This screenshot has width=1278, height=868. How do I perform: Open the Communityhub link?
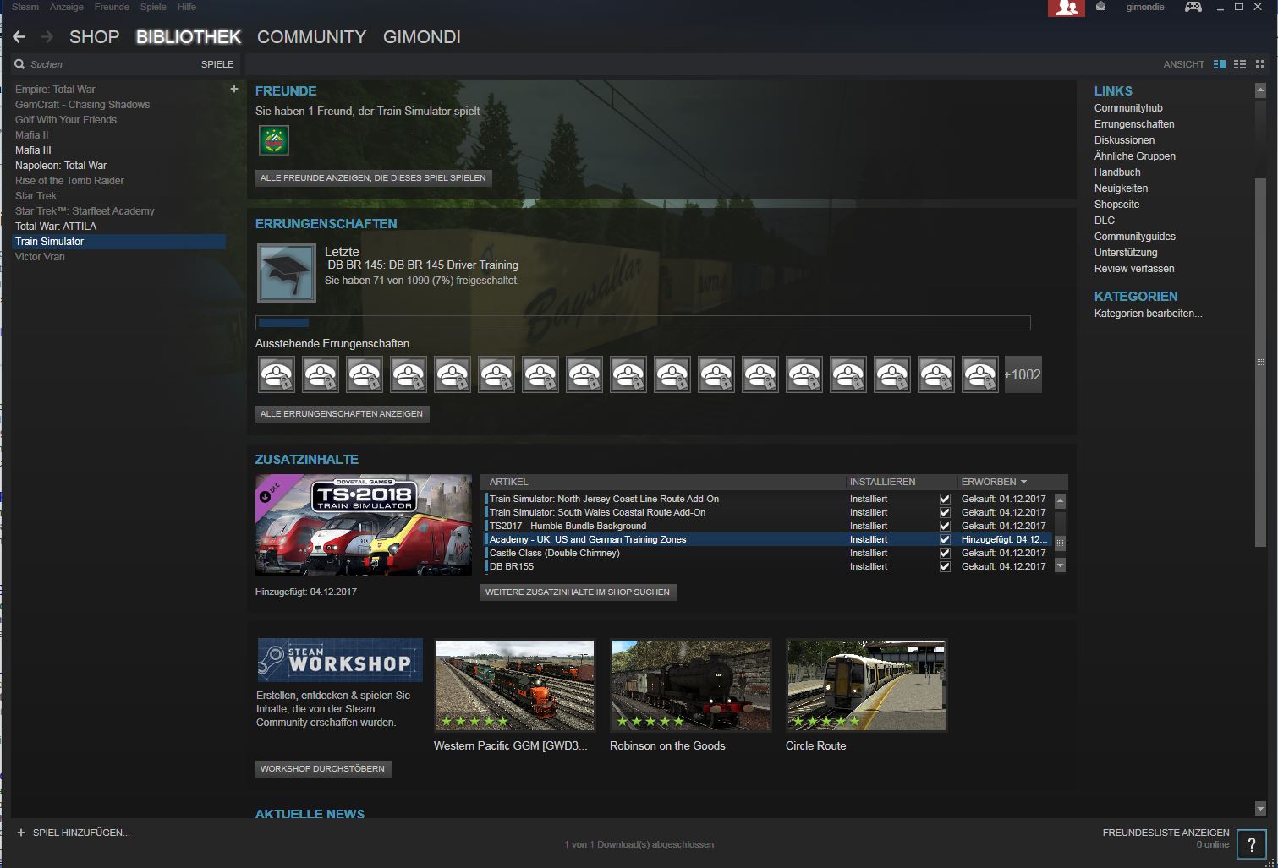coord(1128,108)
